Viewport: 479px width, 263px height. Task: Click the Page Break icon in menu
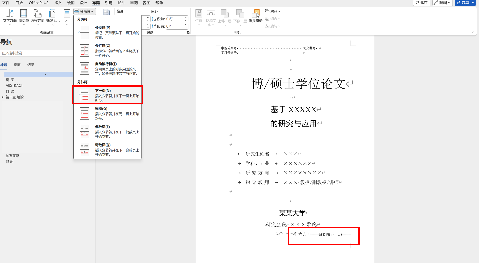pyautogui.click(x=84, y=32)
